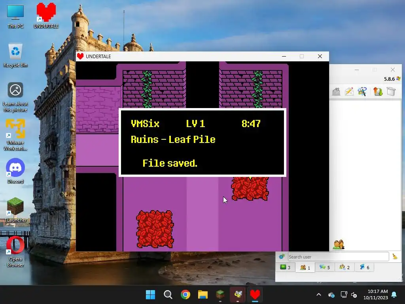This screenshot has height=304, width=405.
Task: Click the lower-left red leaf pile in game
Action: 155,229
